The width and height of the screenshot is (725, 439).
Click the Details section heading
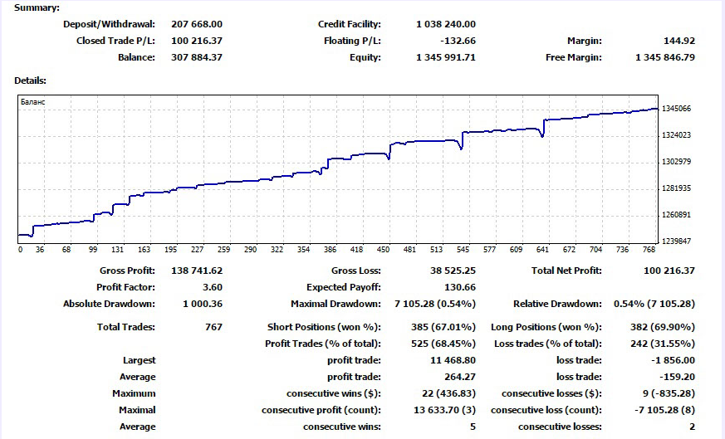30,80
